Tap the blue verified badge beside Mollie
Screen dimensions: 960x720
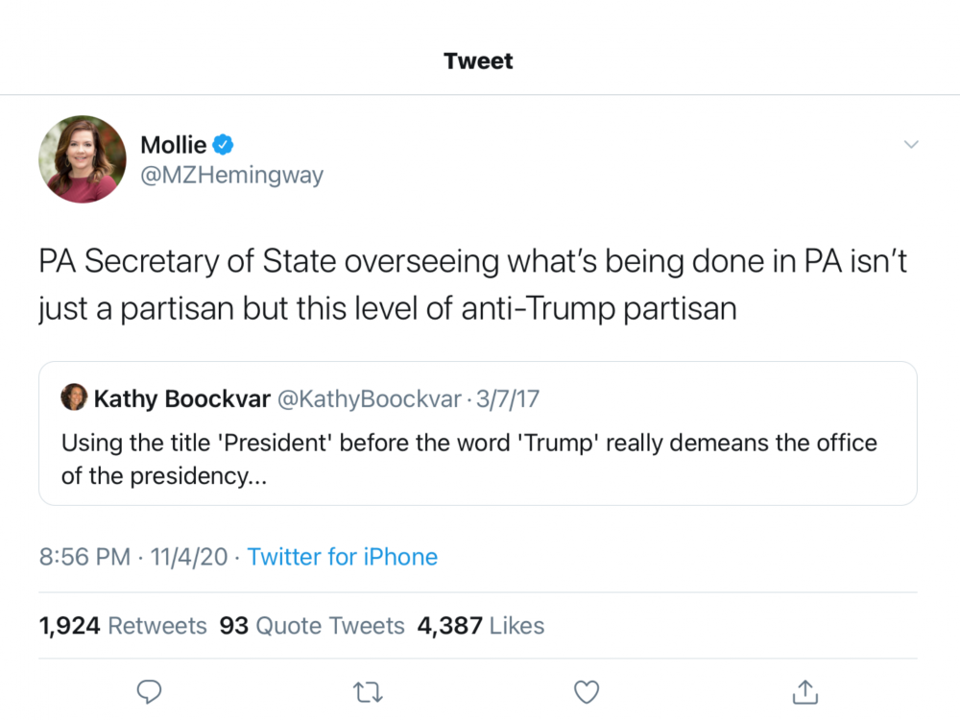click(x=223, y=145)
